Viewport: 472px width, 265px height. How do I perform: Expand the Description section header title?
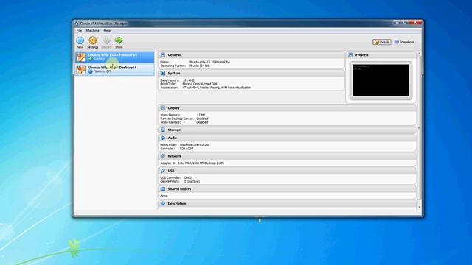[x=177, y=203]
